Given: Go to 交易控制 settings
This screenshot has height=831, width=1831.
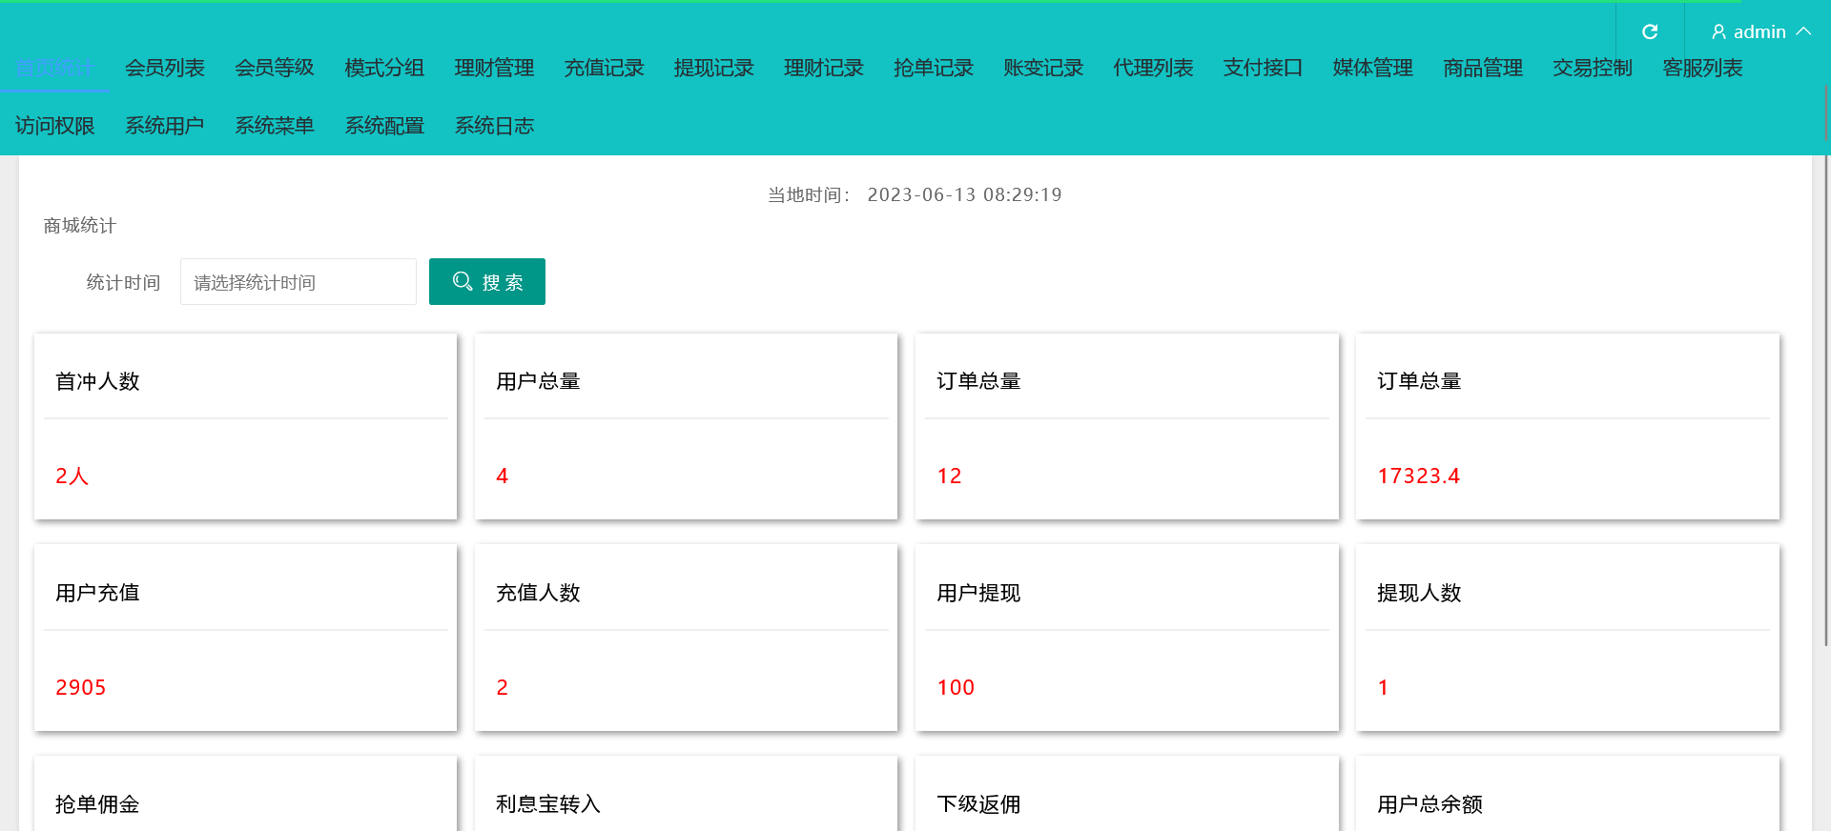Looking at the screenshot, I should pyautogui.click(x=1592, y=68).
